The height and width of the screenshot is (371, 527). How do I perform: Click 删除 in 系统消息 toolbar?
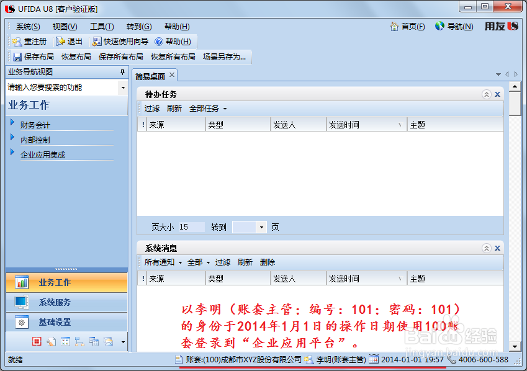coord(268,262)
